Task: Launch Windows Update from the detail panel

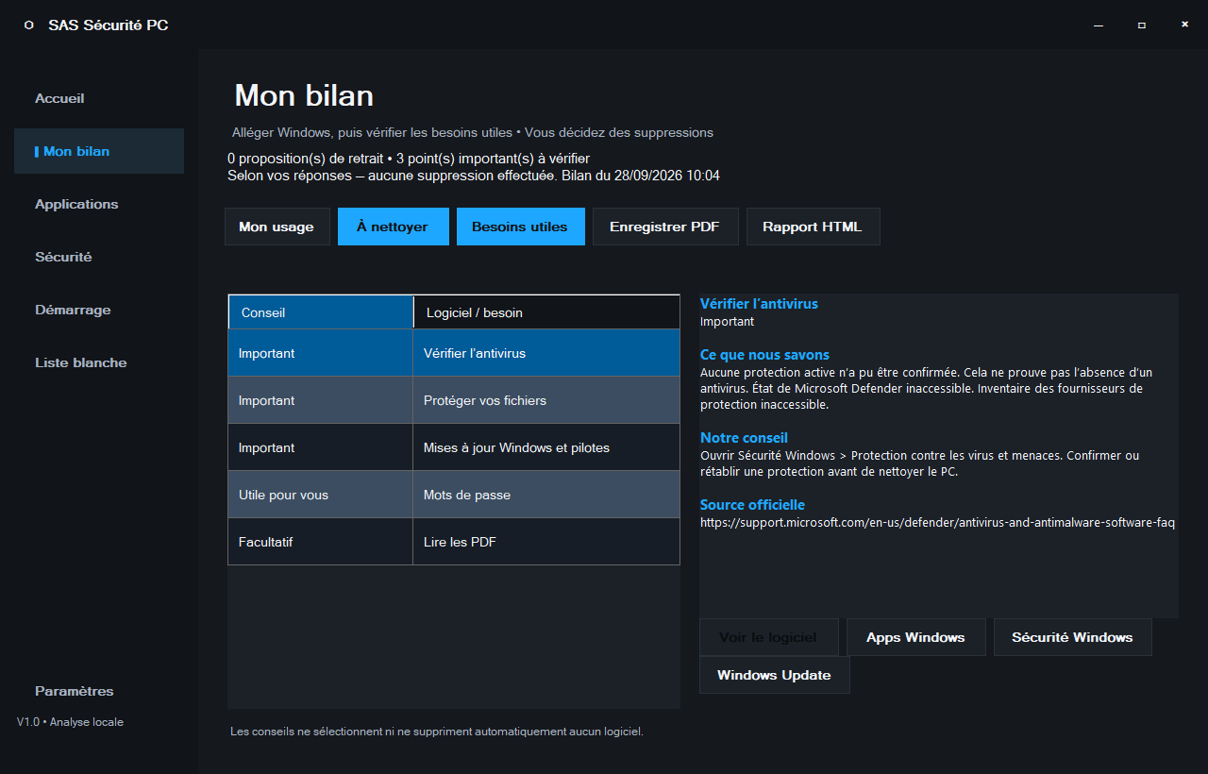Action: pyautogui.click(x=774, y=675)
